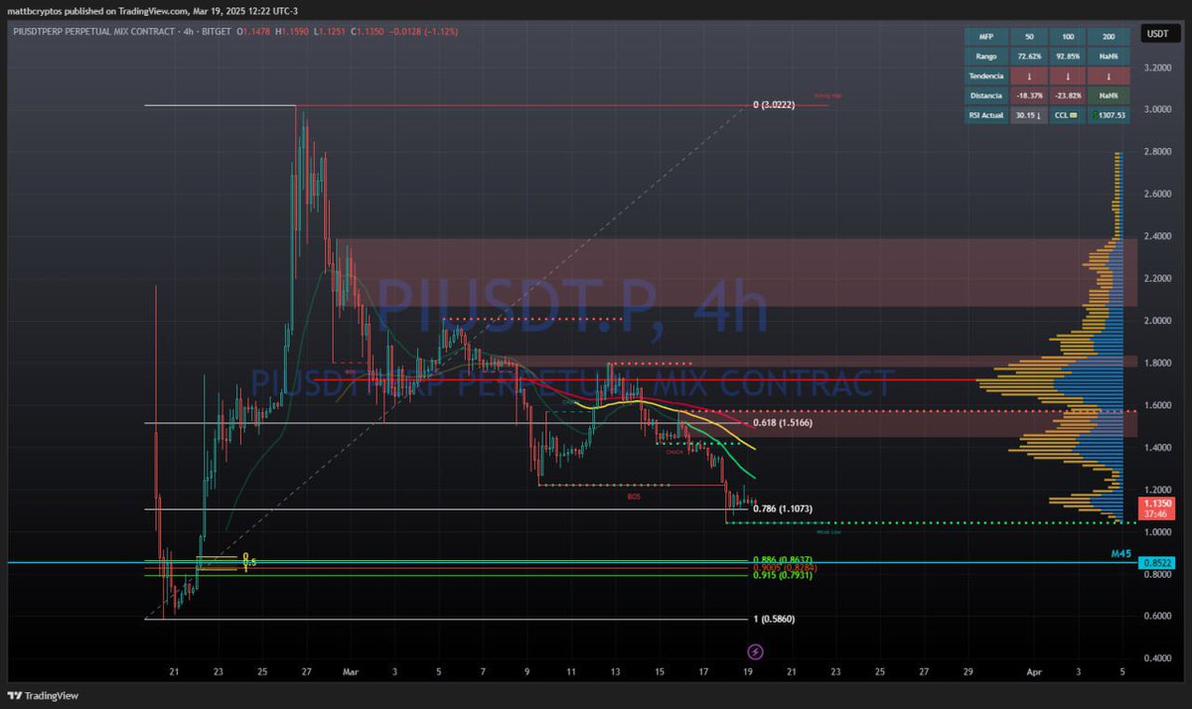Click the Tendencia row label
This screenshot has width=1192, height=709.
tap(987, 75)
